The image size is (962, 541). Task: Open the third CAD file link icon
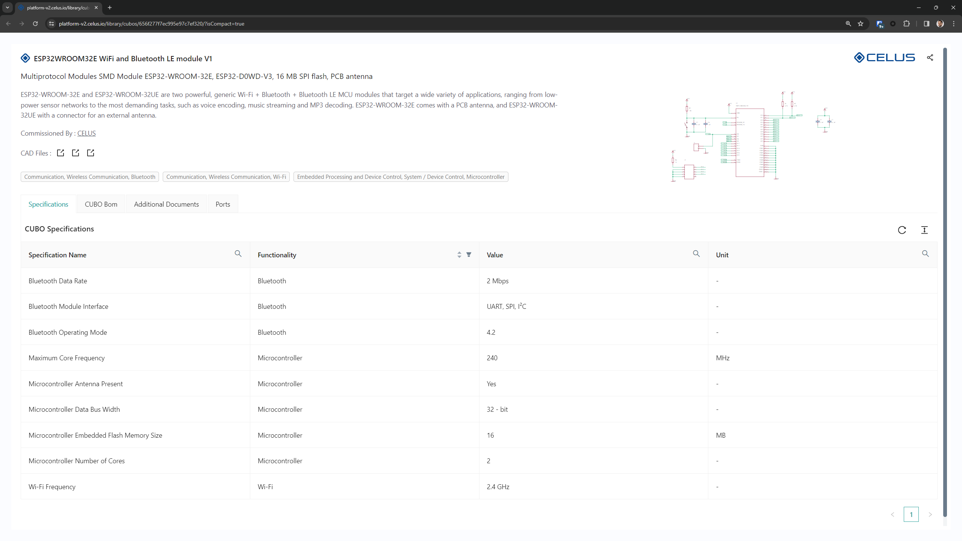point(91,153)
